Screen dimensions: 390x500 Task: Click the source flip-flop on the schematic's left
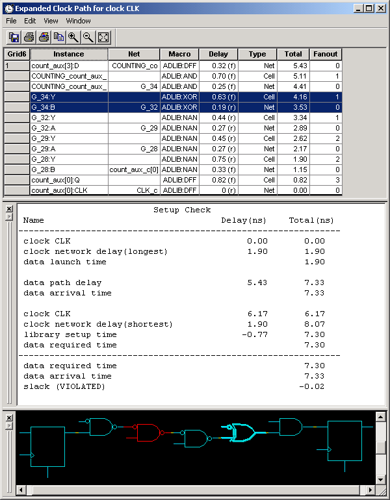[47, 447]
